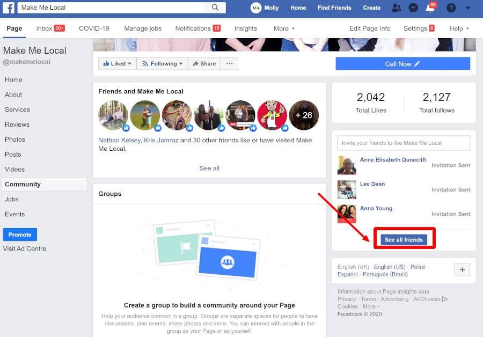Viewport: 483px width, 337px height.
Task: Click the three-dot more options button
Action: 229,64
